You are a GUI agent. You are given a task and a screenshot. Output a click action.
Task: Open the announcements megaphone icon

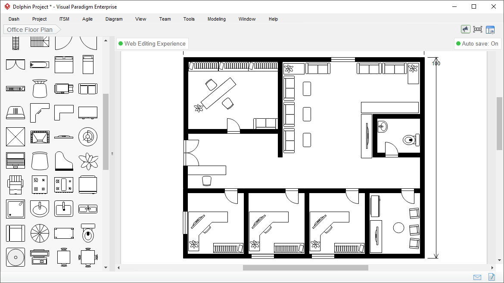click(465, 29)
